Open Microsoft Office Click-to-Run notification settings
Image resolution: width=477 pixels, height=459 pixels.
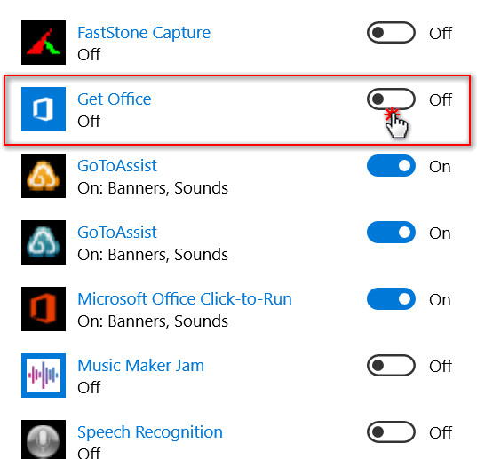(185, 299)
